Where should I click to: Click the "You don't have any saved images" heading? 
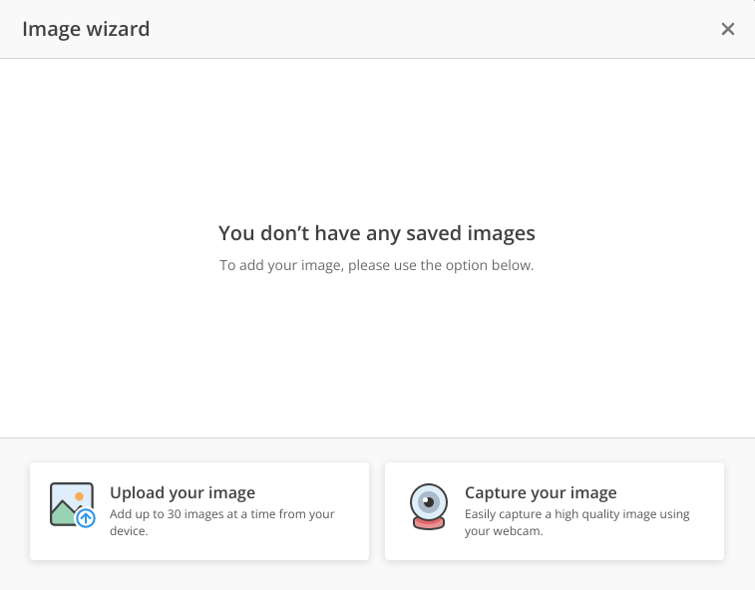point(377,233)
